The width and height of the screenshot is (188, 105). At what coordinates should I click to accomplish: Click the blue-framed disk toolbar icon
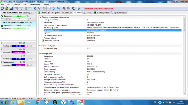coord(11,8)
